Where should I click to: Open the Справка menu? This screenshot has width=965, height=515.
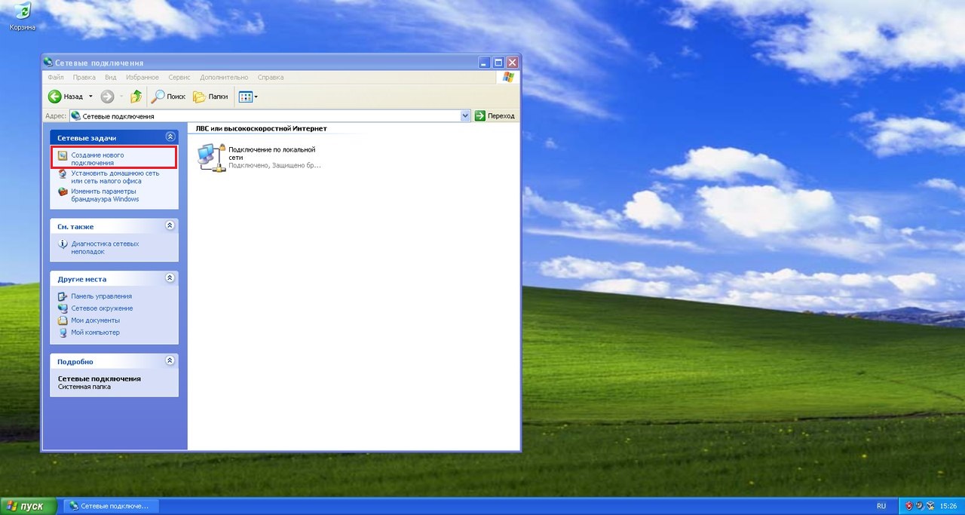pyautogui.click(x=271, y=78)
